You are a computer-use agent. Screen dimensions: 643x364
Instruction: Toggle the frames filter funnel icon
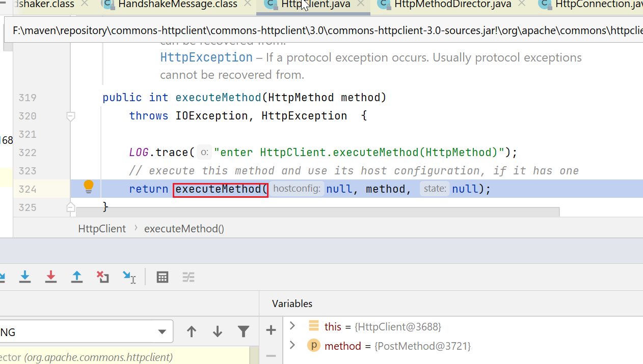[x=244, y=332]
